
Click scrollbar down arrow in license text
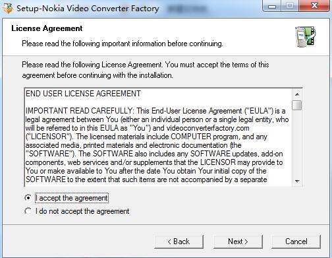click(297, 181)
